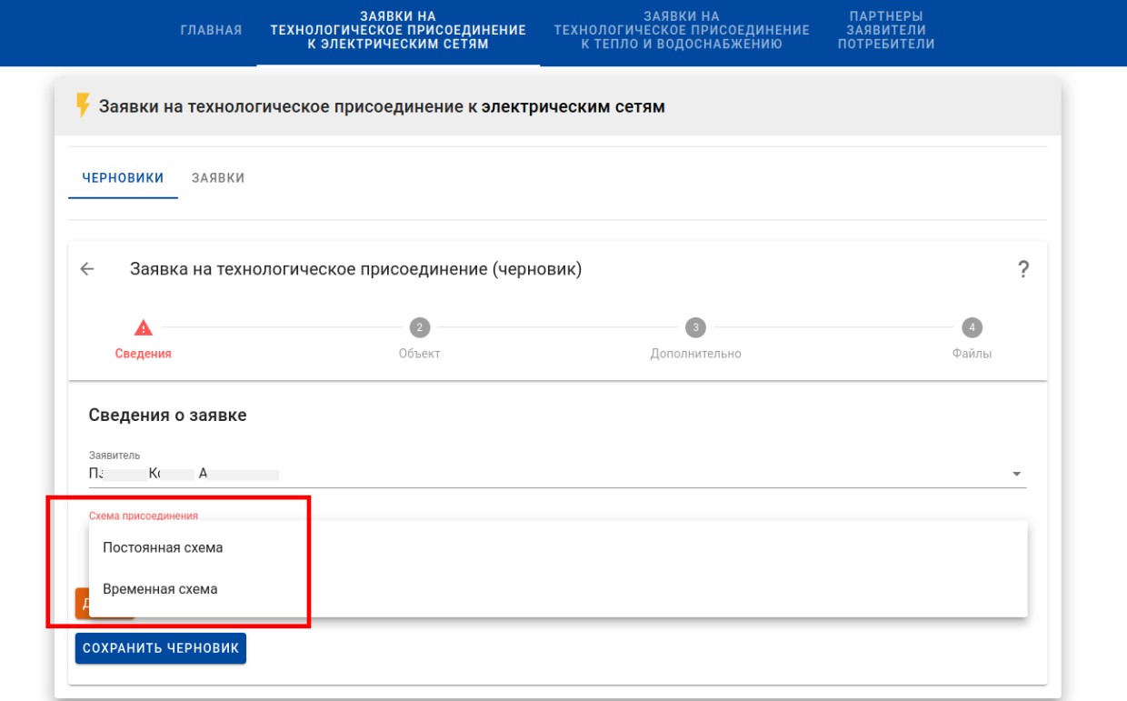Select the Постоянная схема option
Image resolution: width=1127 pixels, height=701 pixels.
[x=163, y=547]
